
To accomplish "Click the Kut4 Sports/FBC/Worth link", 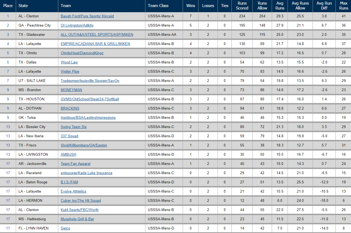I will [x=80, y=210].
